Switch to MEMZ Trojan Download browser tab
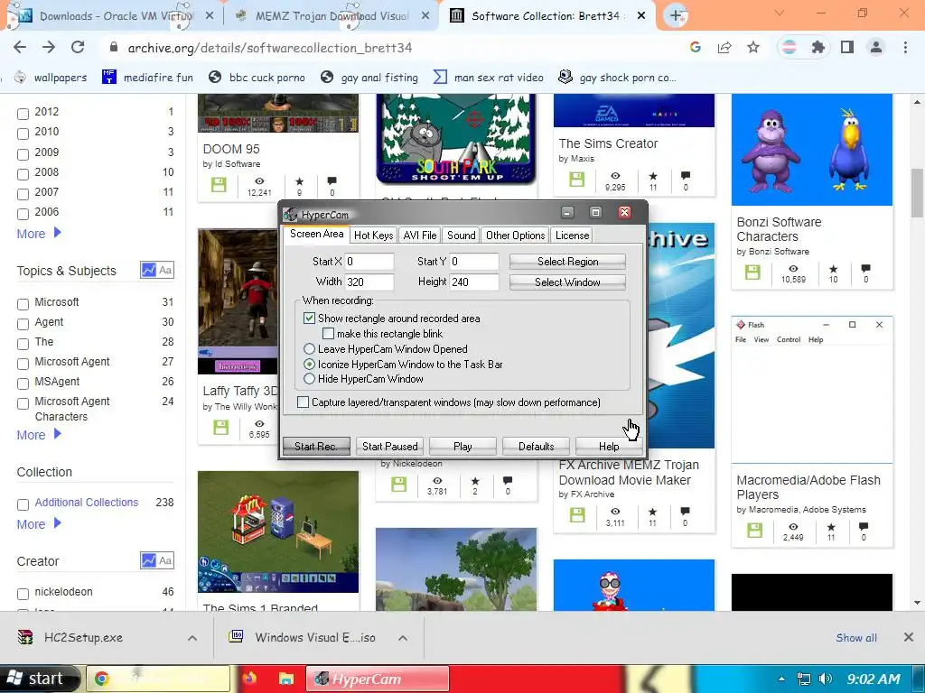 (332, 16)
